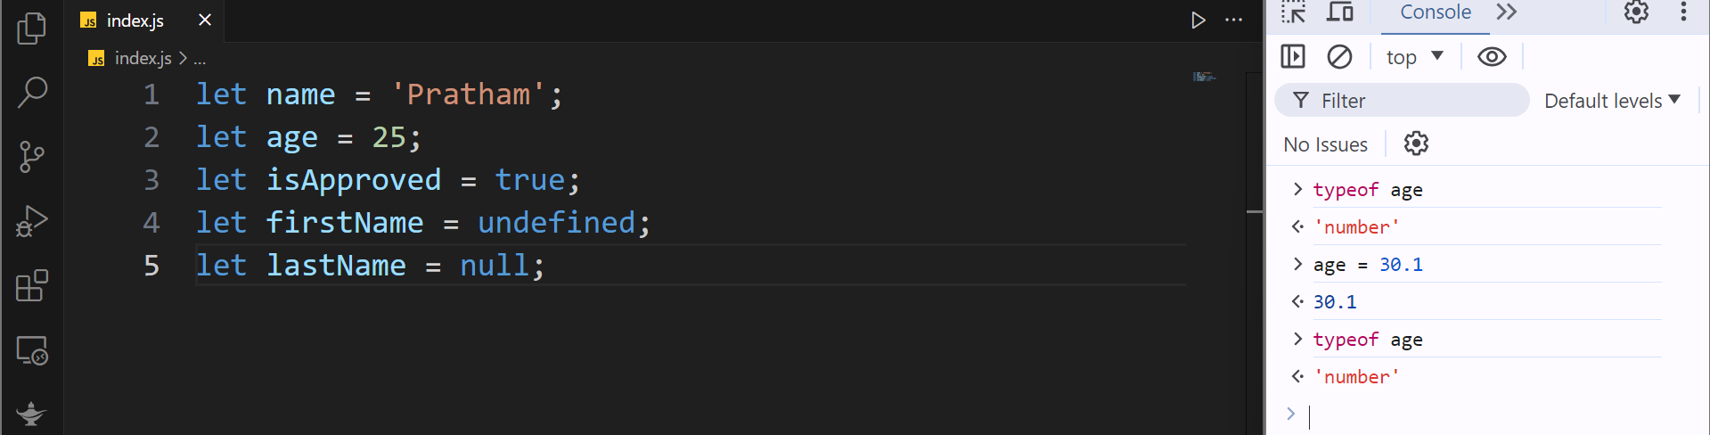Toggle the live expression eye icon
The width and height of the screenshot is (1710, 435).
click(1492, 57)
